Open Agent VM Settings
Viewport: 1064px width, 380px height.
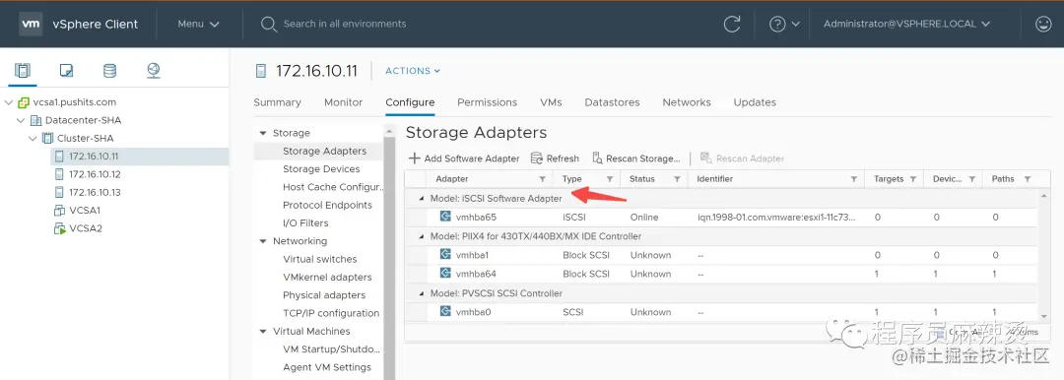point(327,367)
